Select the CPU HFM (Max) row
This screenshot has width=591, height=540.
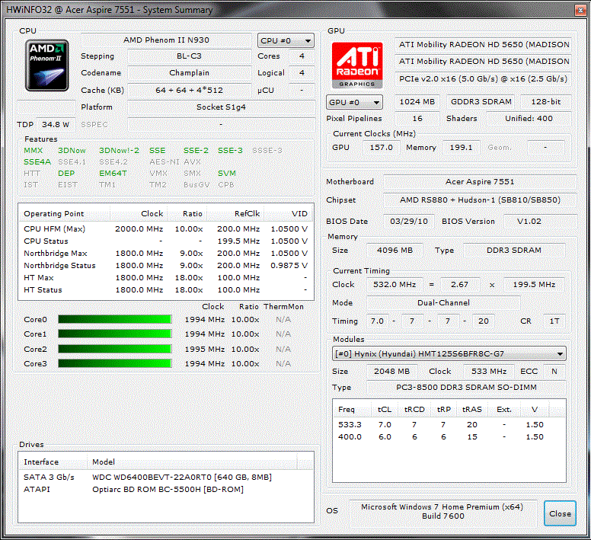point(166,228)
